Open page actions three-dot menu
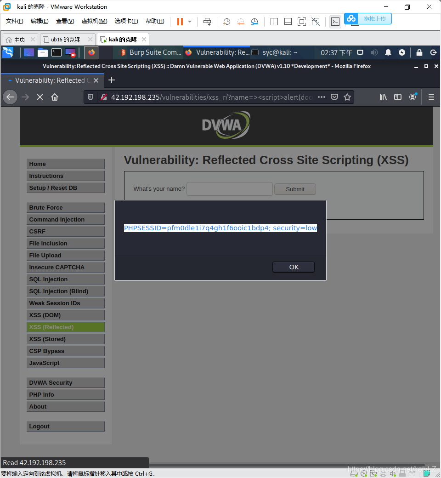This screenshot has height=478, width=441. coord(322,97)
